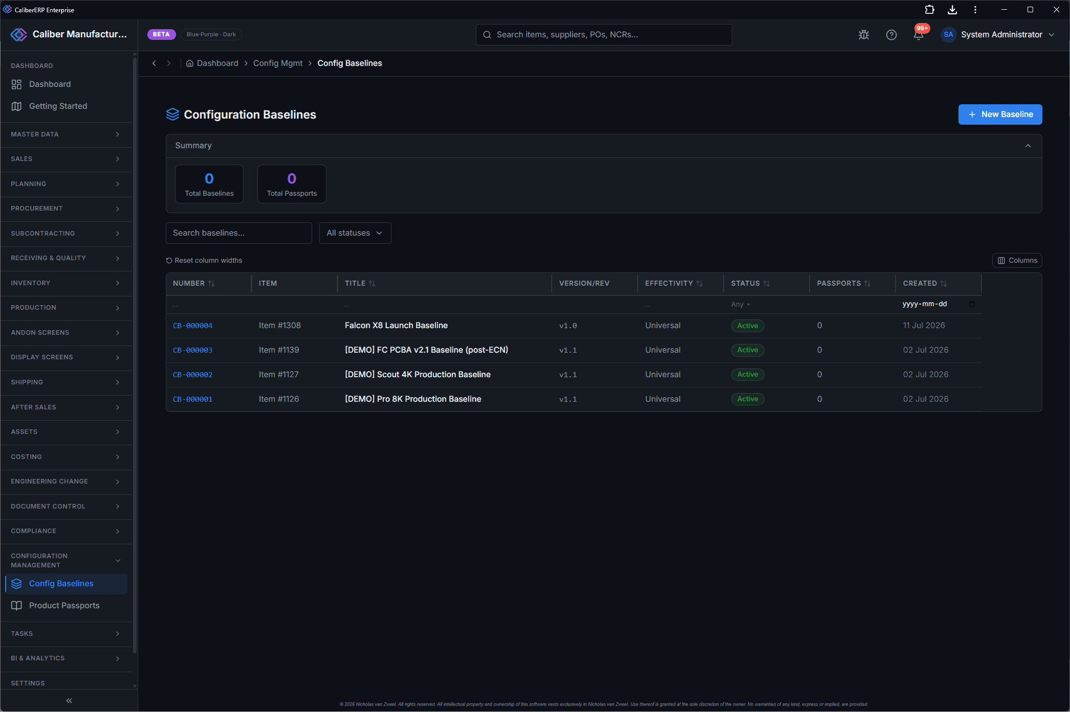The width and height of the screenshot is (1070, 712).
Task: Expand the BI & ANALYTICS sidebar section
Action: pyautogui.click(x=66, y=658)
